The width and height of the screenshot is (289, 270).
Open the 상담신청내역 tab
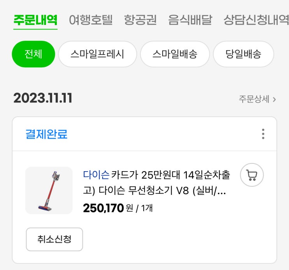[x=256, y=20]
